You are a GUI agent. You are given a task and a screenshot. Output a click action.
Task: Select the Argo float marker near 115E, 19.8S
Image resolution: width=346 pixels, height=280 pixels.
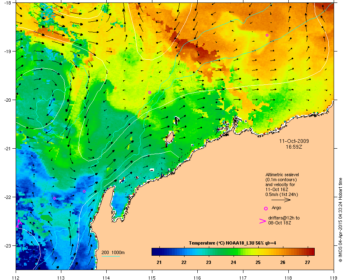[150, 93]
